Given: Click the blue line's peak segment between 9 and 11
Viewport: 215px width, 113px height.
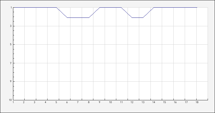Looking at the screenshot, I should click(x=110, y=7).
